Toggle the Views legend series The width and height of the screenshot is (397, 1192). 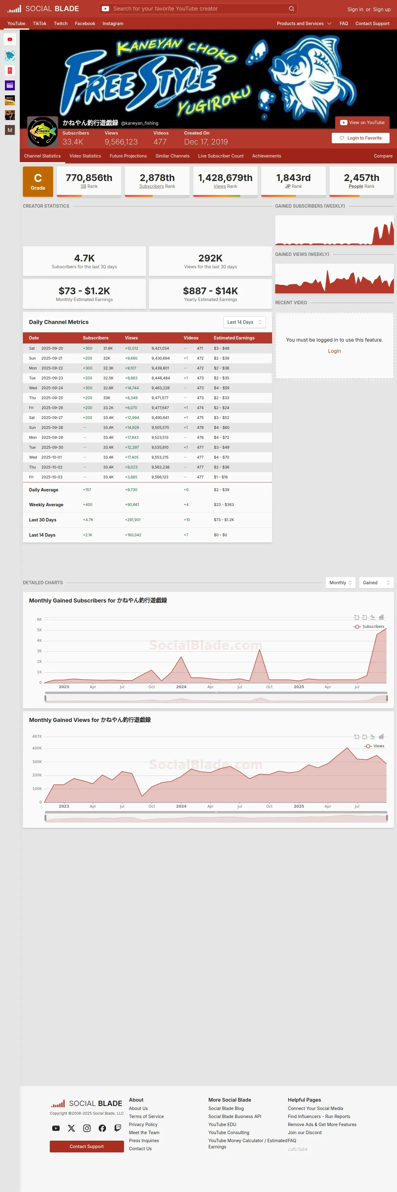pyautogui.click(x=374, y=746)
